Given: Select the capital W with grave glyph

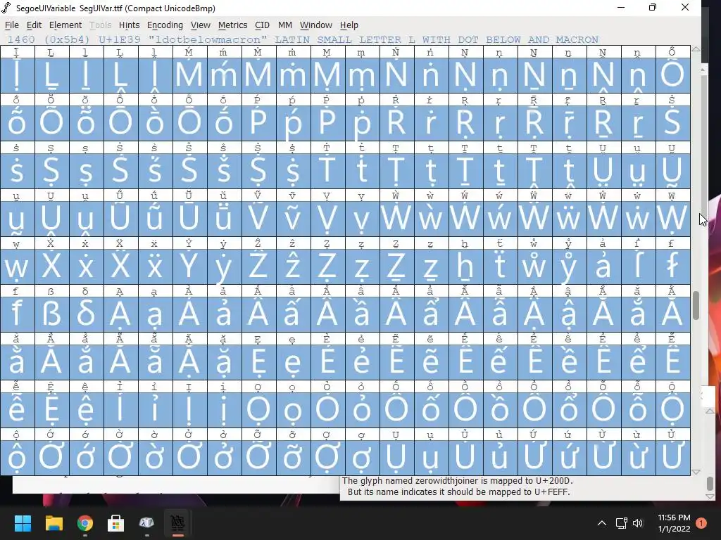Looking at the screenshot, I should (x=396, y=218).
